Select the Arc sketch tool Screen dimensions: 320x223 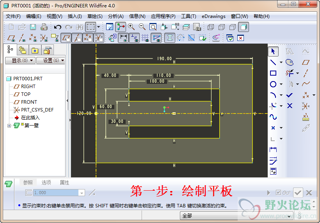click(273, 95)
